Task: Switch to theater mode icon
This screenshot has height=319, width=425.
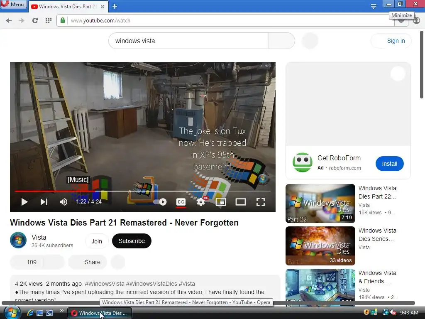Action: [241, 202]
